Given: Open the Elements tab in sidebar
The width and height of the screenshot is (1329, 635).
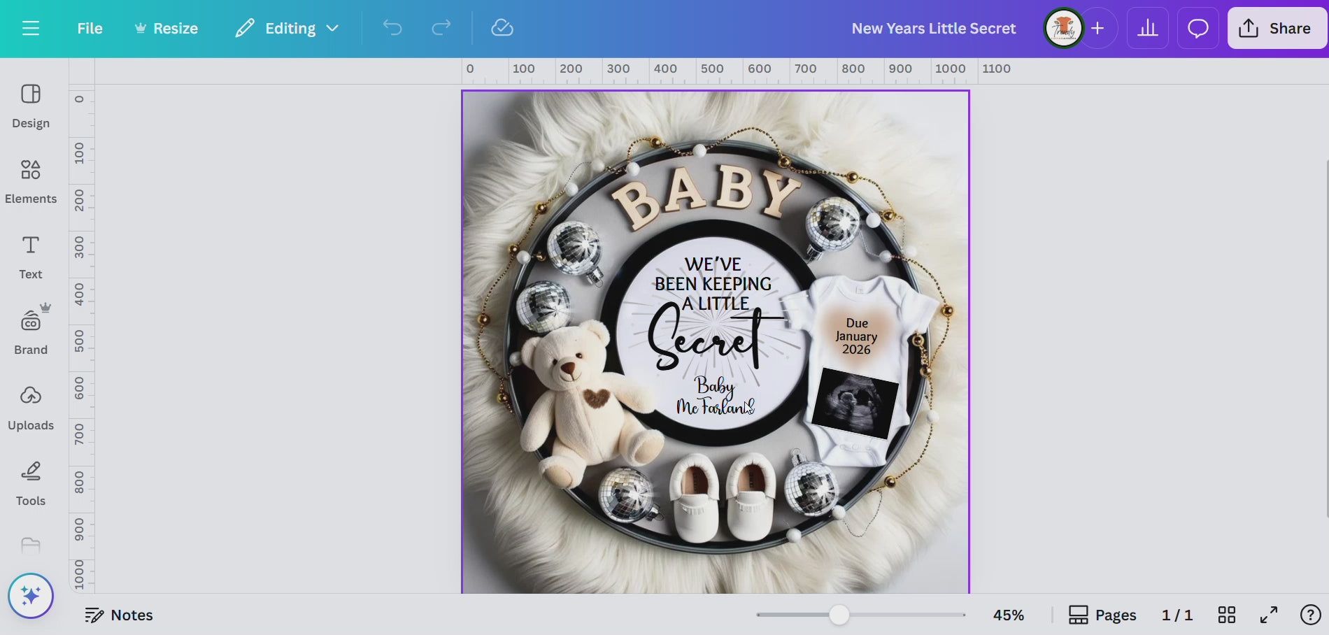Looking at the screenshot, I should click(x=31, y=180).
